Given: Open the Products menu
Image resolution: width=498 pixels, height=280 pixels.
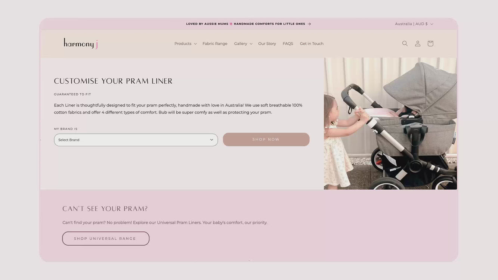Looking at the screenshot, I should tap(183, 44).
